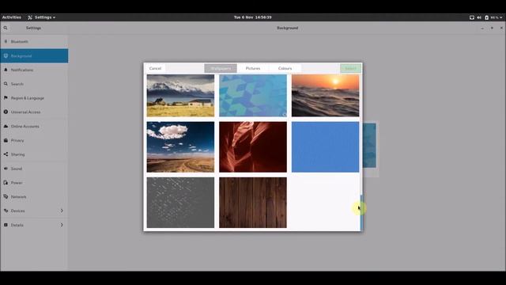506x285 pixels.
Task: Select the Sharing label in sidebar
Action: (x=17, y=154)
